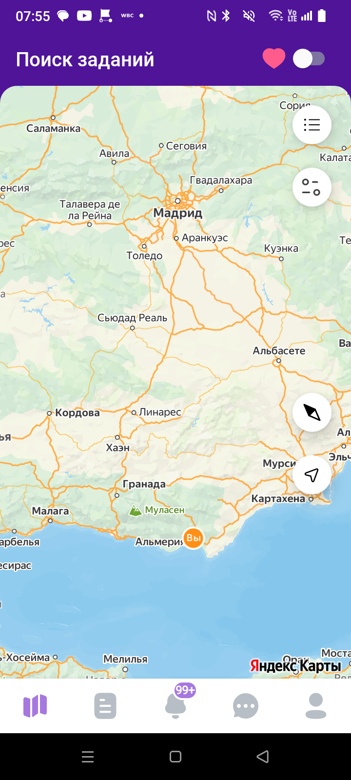This screenshot has width=351, height=780.
Task: Tap the Android back navigation button
Action: point(263,757)
